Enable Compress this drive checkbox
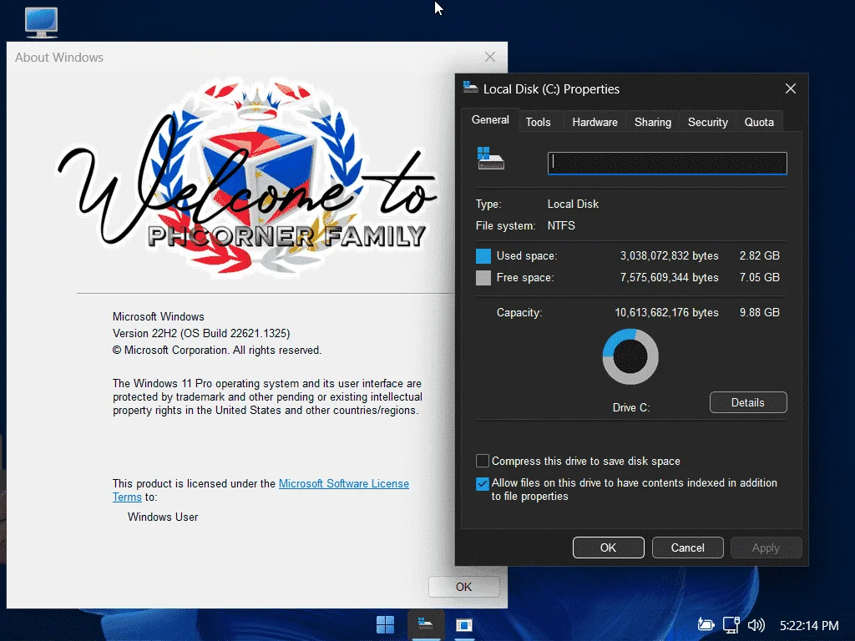Viewport: 855px width, 641px height. coord(483,461)
